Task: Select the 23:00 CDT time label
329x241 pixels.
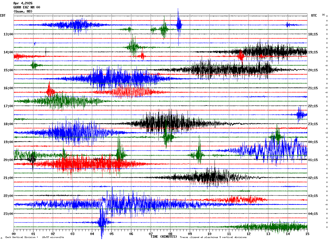Action: [x=8, y=214]
